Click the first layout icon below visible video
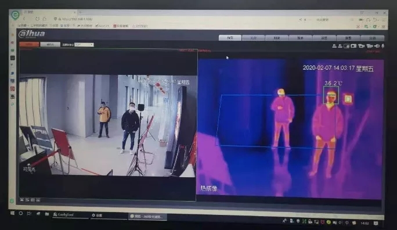 22,200
